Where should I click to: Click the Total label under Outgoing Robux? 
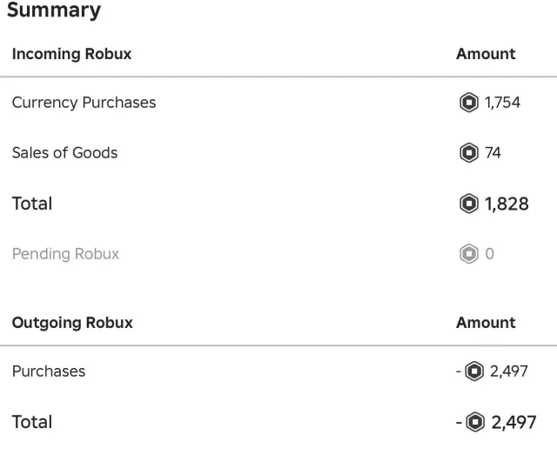click(x=32, y=422)
